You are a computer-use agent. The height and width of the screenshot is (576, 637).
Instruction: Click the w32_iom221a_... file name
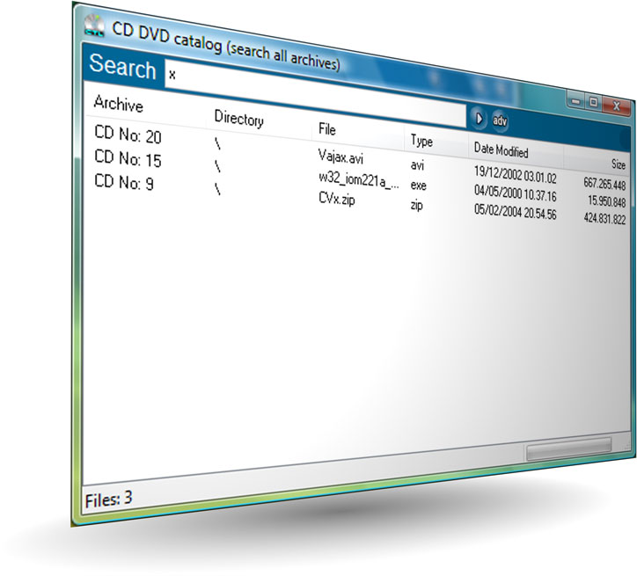pyautogui.click(x=359, y=179)
